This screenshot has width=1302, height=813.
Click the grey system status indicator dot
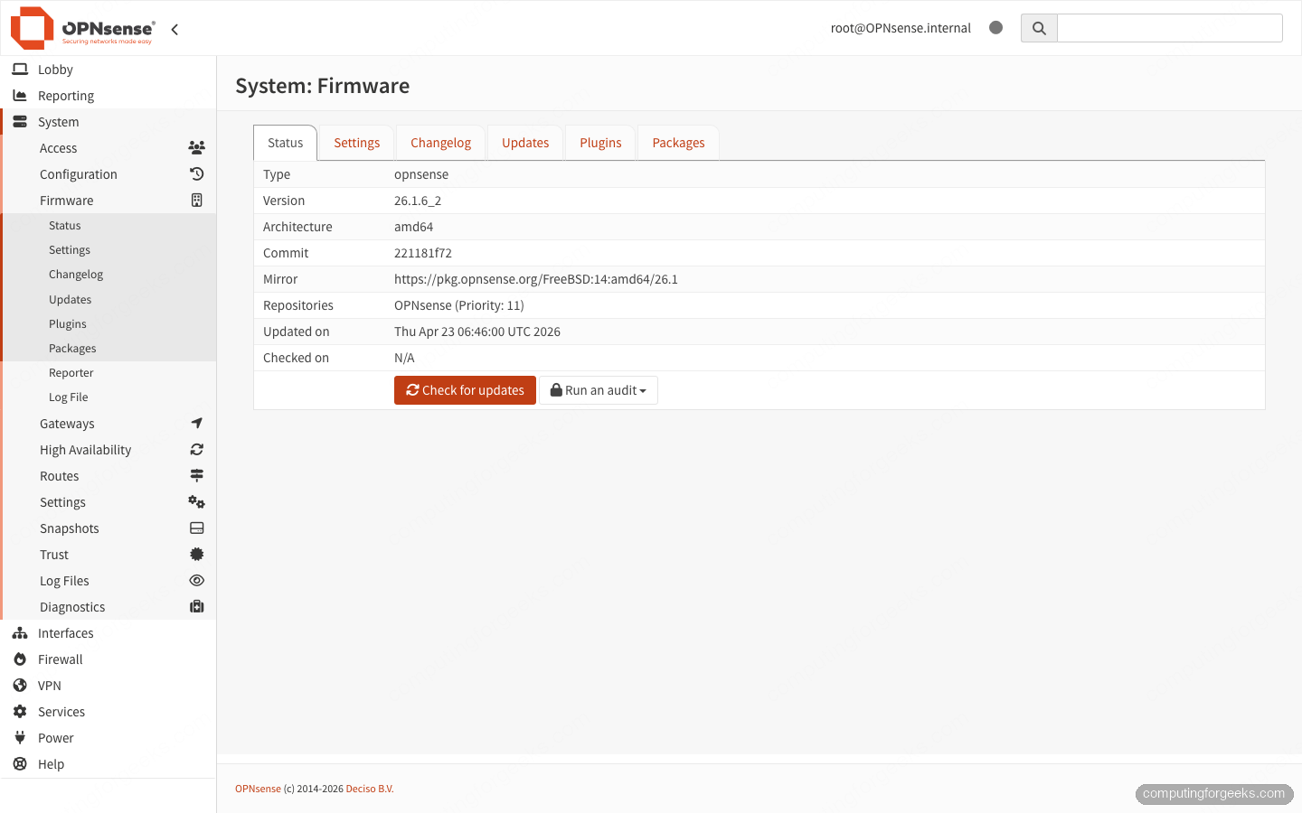995,28
